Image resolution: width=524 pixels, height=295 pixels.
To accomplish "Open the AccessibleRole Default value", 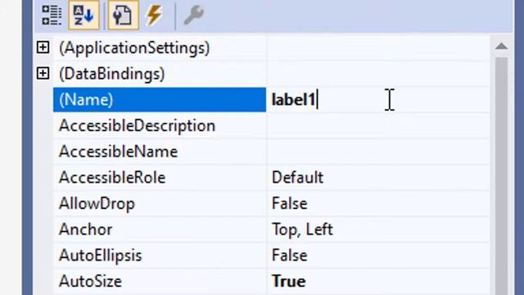I will pos(297,178).
